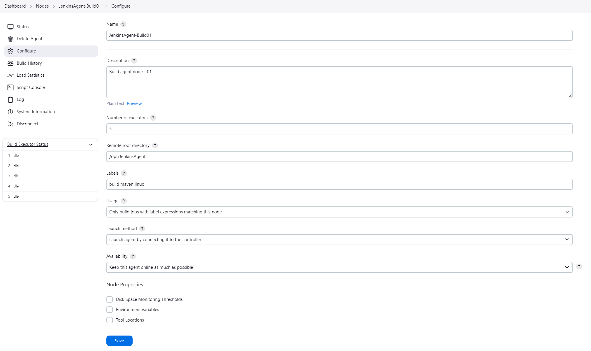Disconnect the JenkinsAgent-Build01 agent
This screenshot has width=591, height=351.
click(x=27, y=124)
